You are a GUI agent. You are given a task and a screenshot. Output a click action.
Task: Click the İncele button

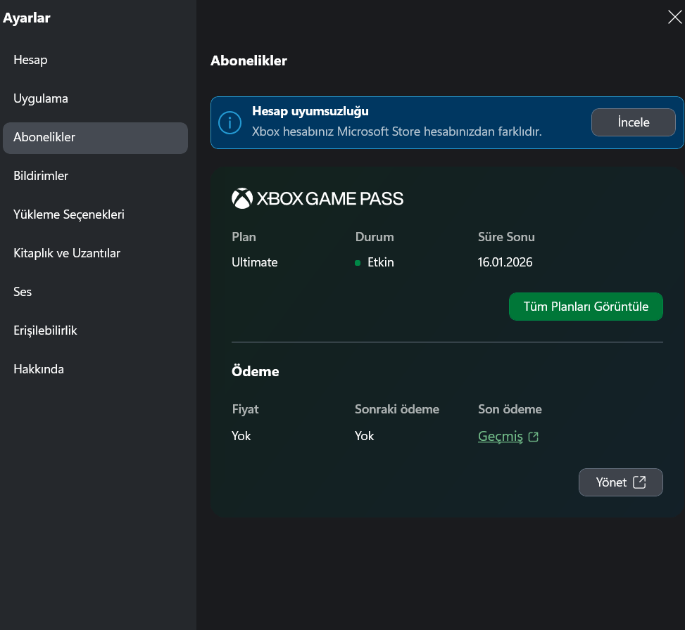(633, 122)
